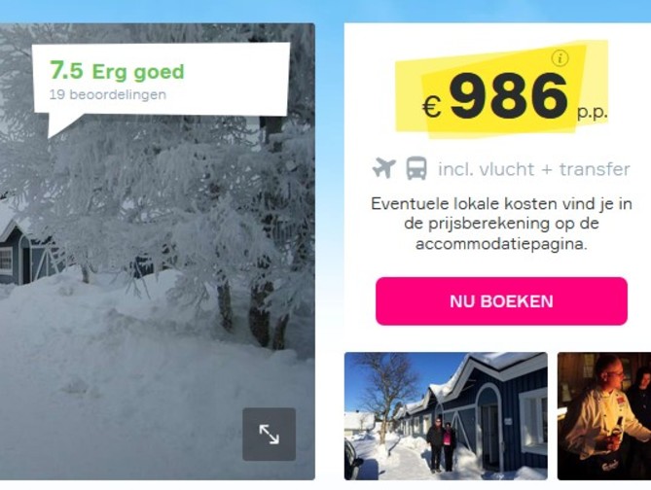The image size is (651, 490).
Task: Click the review speech bubble
Action: point(161,85)
